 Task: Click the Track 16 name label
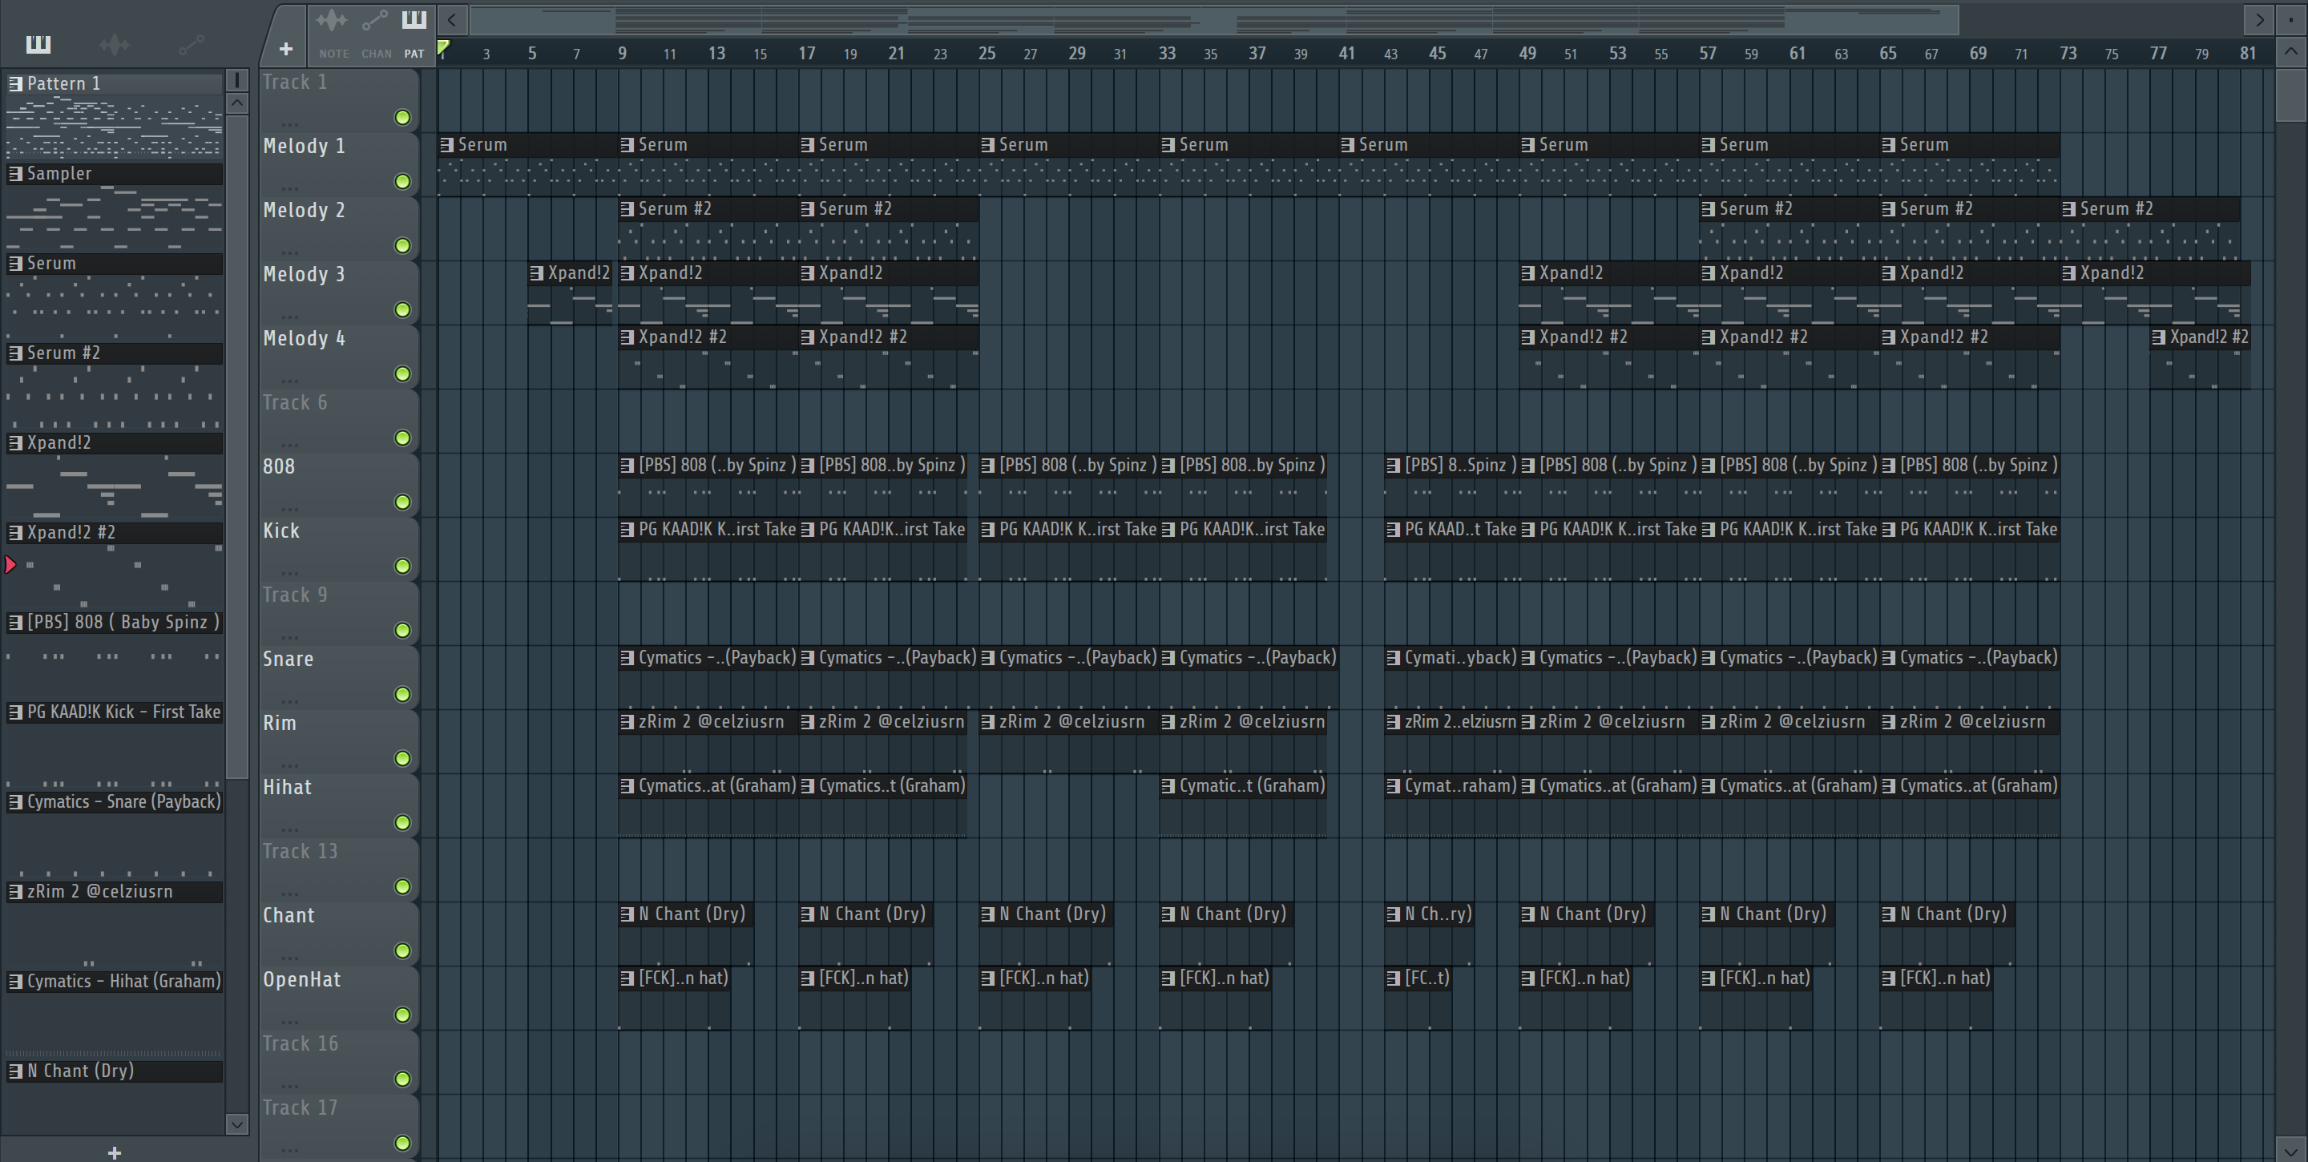299,1043
